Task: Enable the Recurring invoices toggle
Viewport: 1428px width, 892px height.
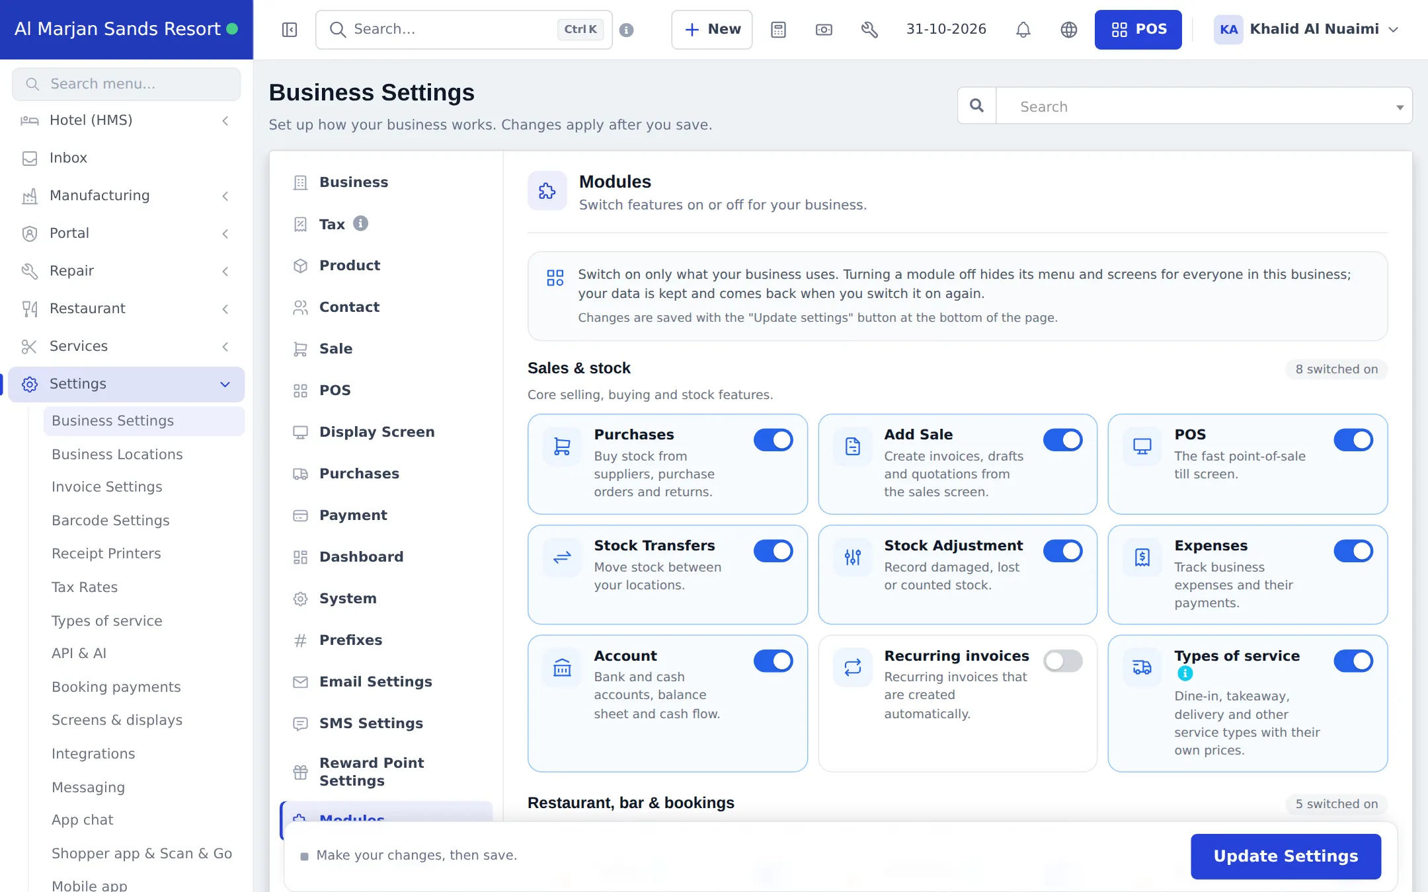Action: [1062, 661]
